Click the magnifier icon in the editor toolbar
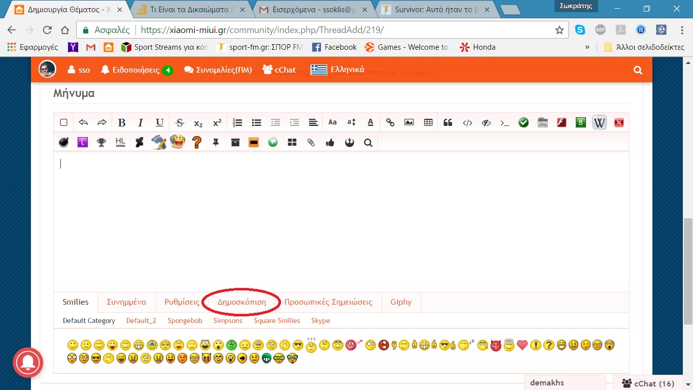The image size is (693, 390). pyautogui.click(x=368, y=143)
